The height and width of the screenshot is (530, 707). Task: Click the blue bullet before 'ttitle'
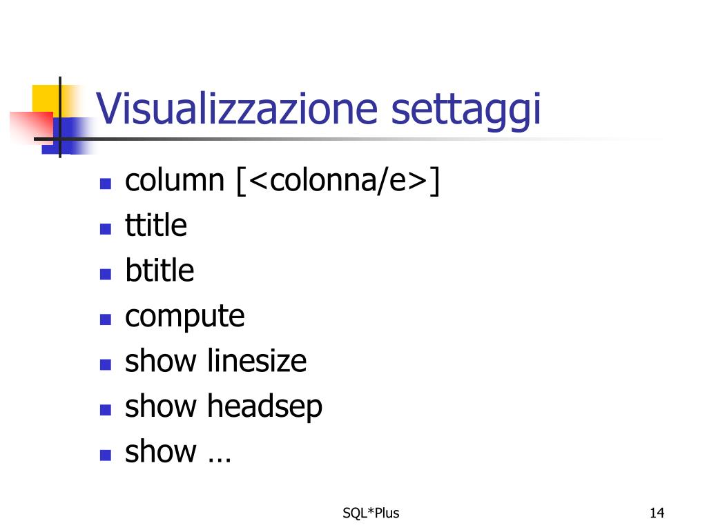coord(106,229)
